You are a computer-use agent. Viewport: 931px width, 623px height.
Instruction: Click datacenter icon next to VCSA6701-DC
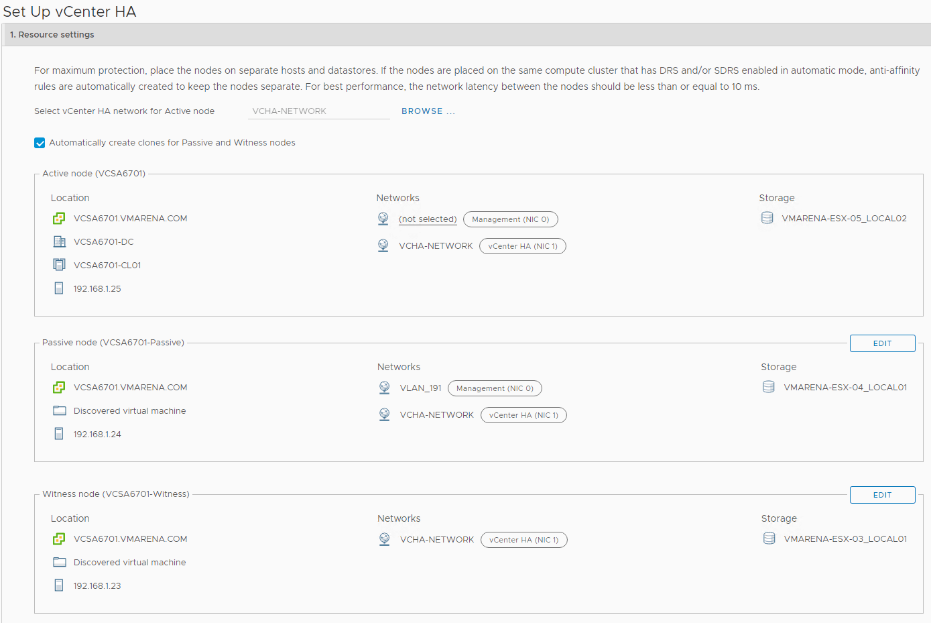[59, 242]
